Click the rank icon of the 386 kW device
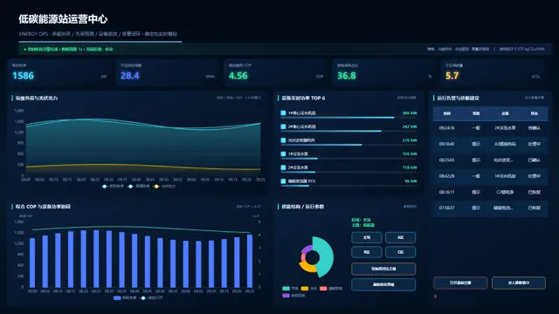Viewport: 559px width, 314px height. (283, 113)
